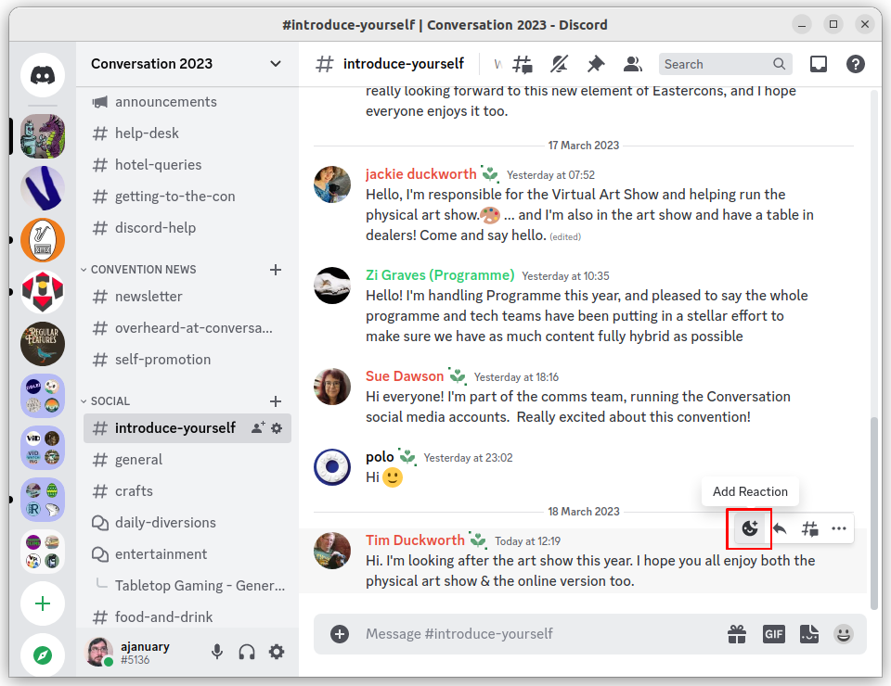This screenshot has width=891, height=686.
Task: Open the discord-help channel
Action: [x=187, y=227]
